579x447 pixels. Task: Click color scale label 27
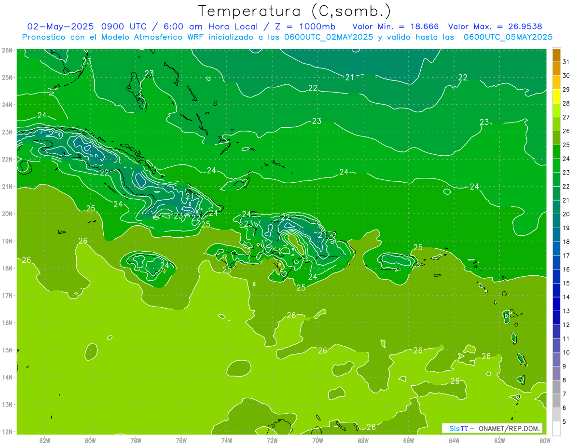pos(566,117)
